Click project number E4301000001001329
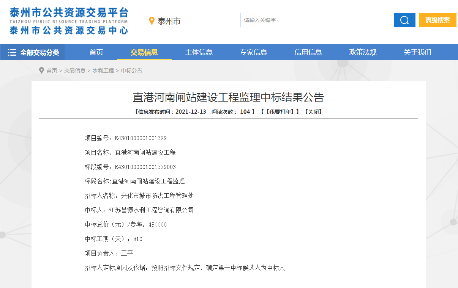This screenshot has height=288, width=458. coord(141,138)
